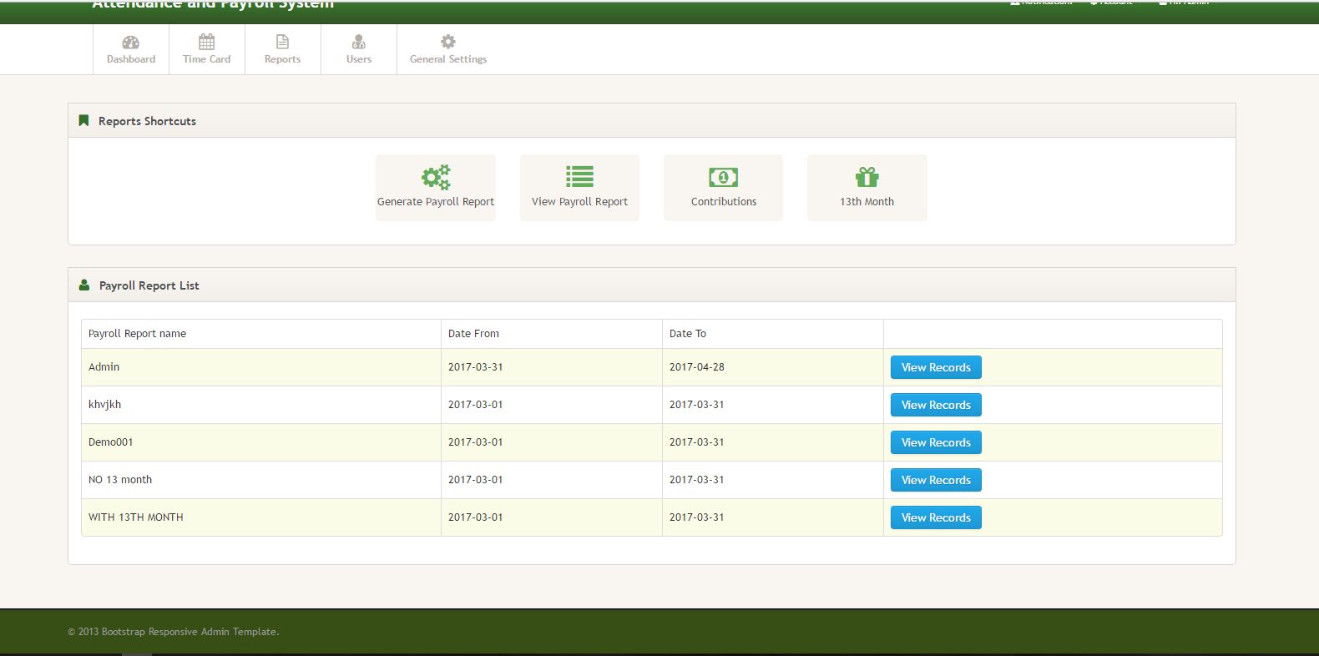Screen dimensions: 1319x656
Task: Open the Dashboard navigation item
Action: tap(131, 49)
